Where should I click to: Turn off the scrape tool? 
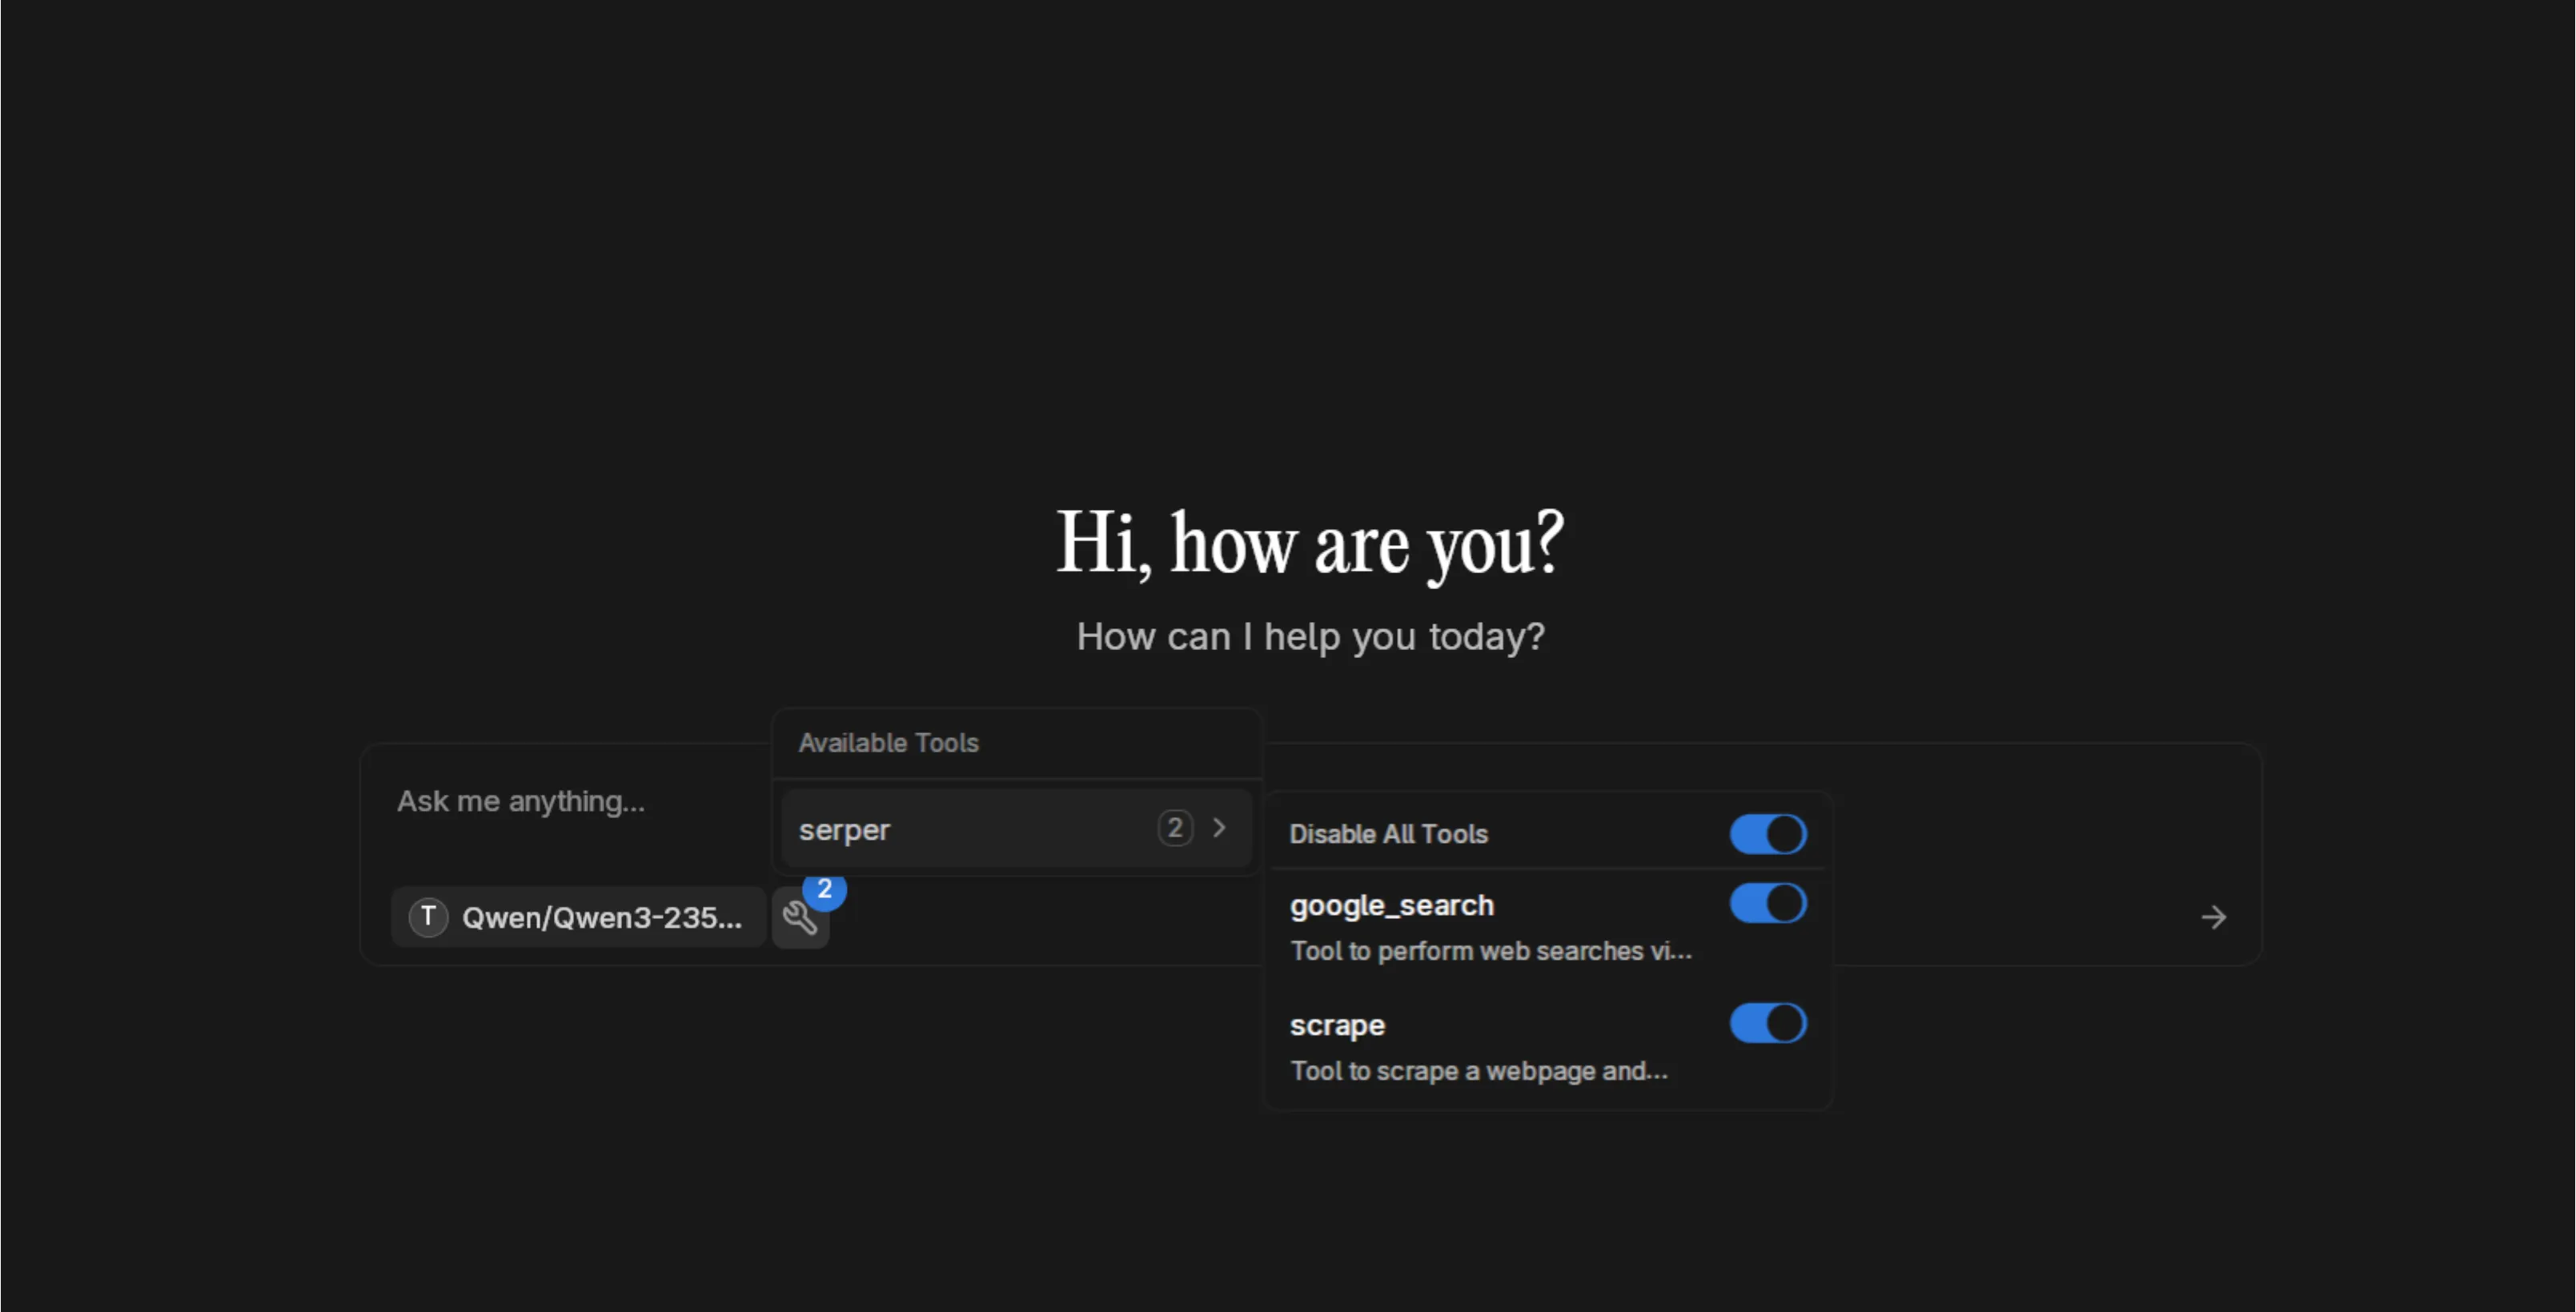point(1768,1023)
